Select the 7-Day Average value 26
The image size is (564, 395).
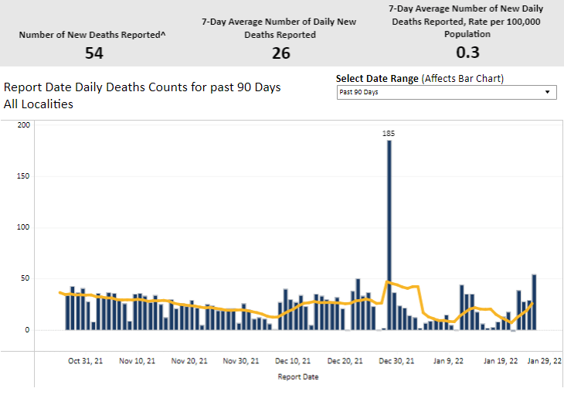pos(279,53)
